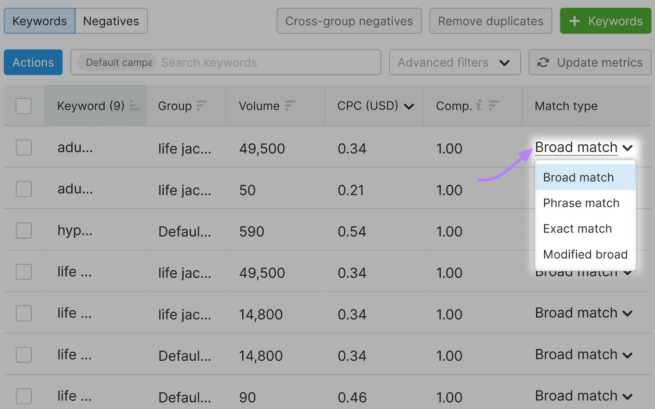
Task: Open the CPC (USD) column dropdown
Action: click(x=409, y=106)
